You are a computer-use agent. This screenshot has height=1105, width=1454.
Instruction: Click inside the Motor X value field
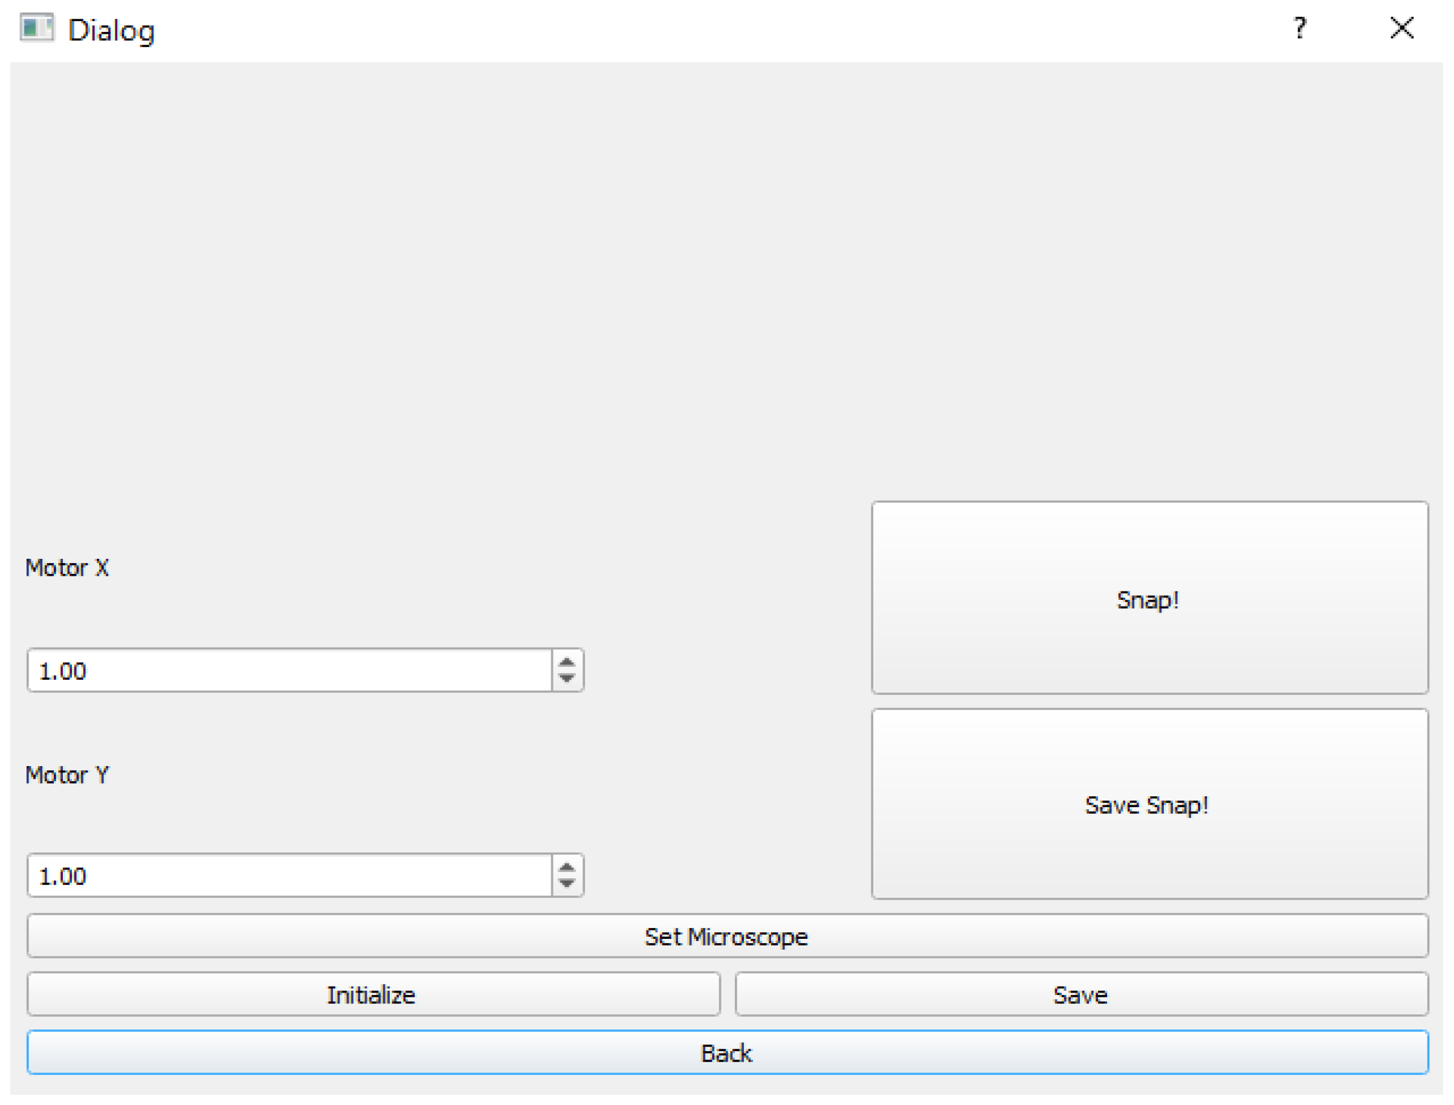coord(289,670)
